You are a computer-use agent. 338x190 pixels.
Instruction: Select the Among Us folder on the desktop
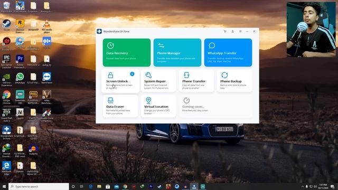point(46,7)
